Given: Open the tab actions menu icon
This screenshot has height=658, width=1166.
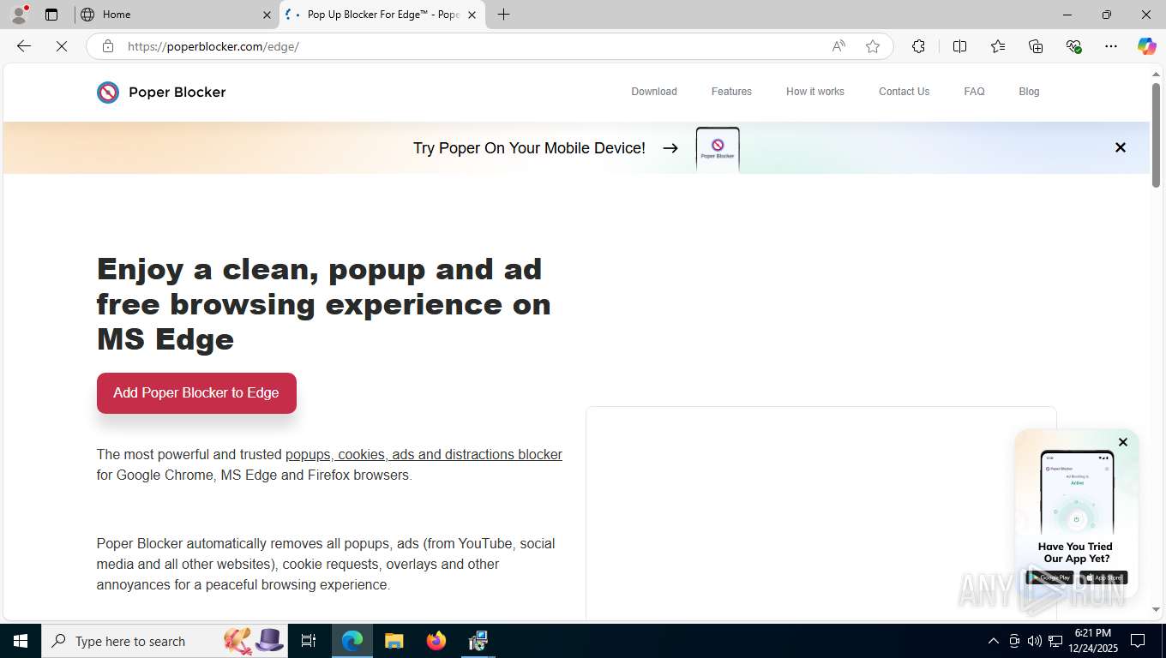Looking at the screenshot, I should 51,15.
